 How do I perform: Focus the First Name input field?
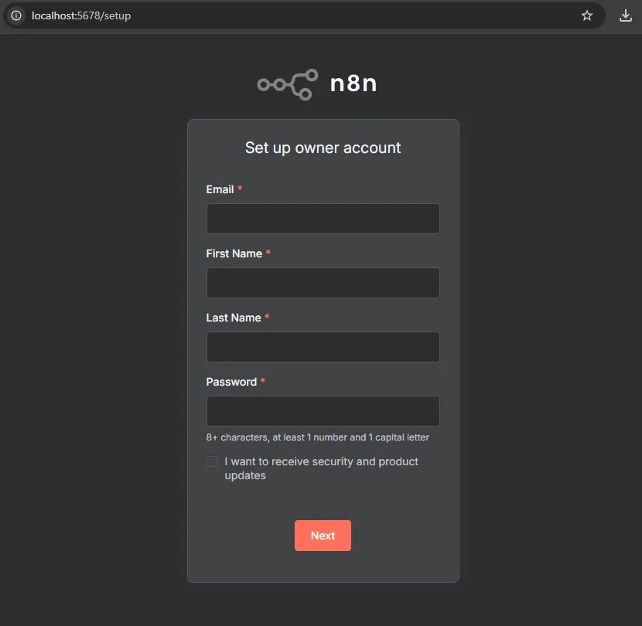click(x=323, y=283)
